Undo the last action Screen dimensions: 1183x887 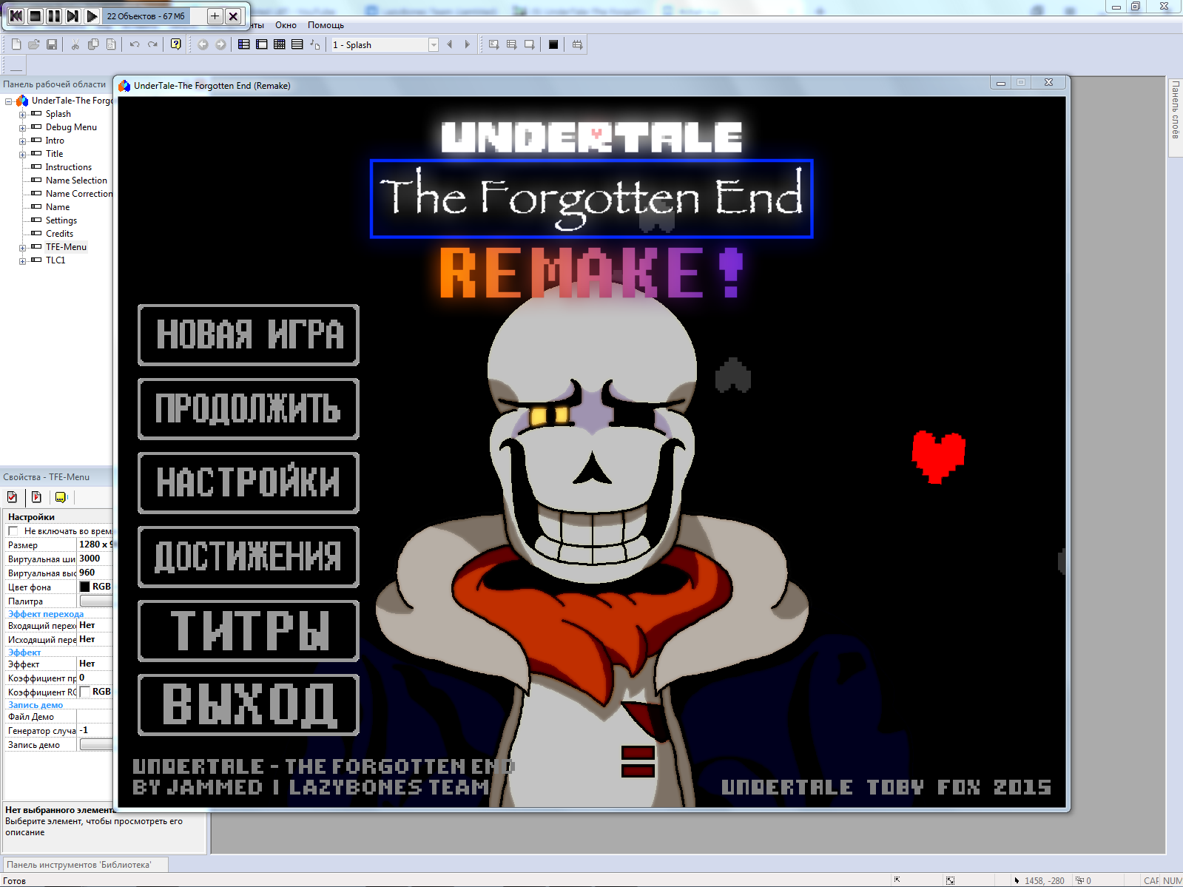click(x=135, y=44)
